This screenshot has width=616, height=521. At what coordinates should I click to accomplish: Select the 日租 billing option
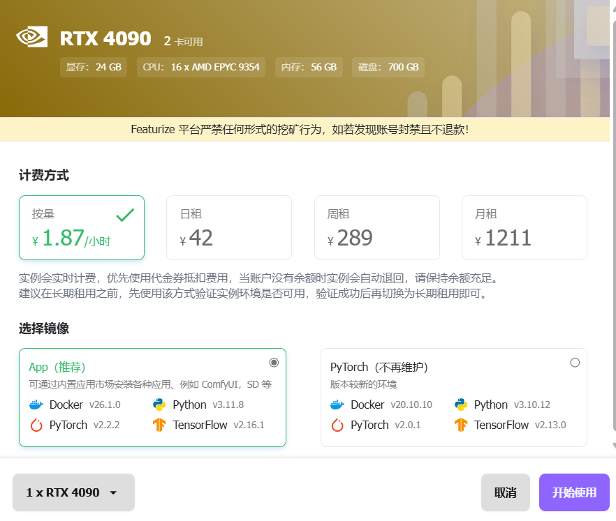pos(229,227)
